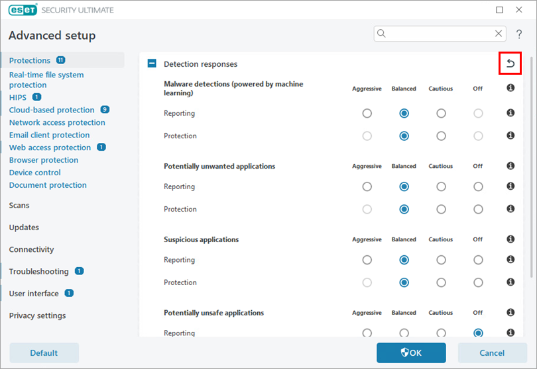The width and height of the screenshot is (537, 369).
Task: Click info icon for Malware detections Reporting row
Action: tap(510, 113)
